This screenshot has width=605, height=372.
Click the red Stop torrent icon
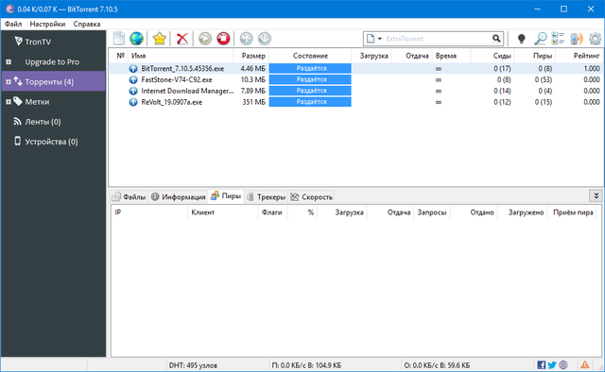coord(223,39)
